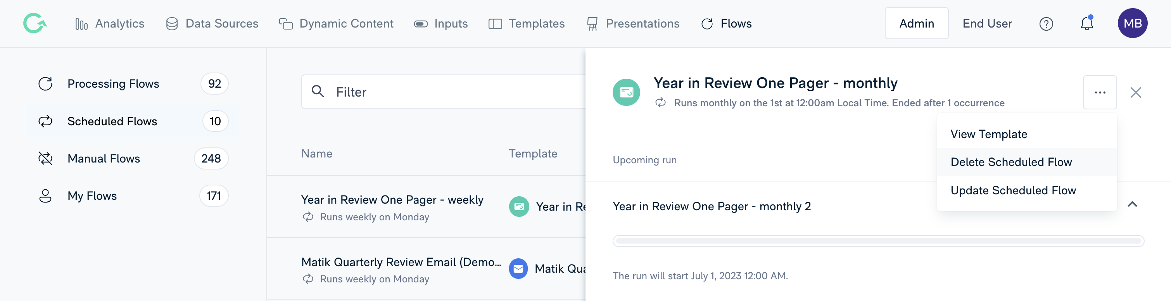Click the 10 count badge
The width and height of the screenshot is (1171, 301).
pyautogui.click(x=215, y=121)
